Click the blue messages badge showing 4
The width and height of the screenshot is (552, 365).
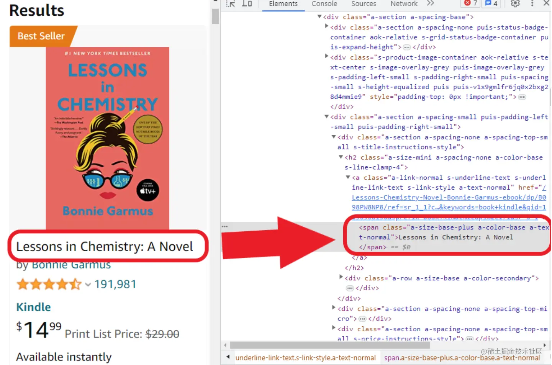pyautogui.click(x=491, y=3)
